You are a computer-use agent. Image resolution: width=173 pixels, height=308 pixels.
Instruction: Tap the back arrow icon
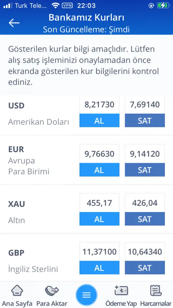[14, 23]
